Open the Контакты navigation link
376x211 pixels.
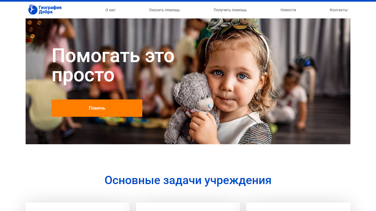(x=339, y=10)
